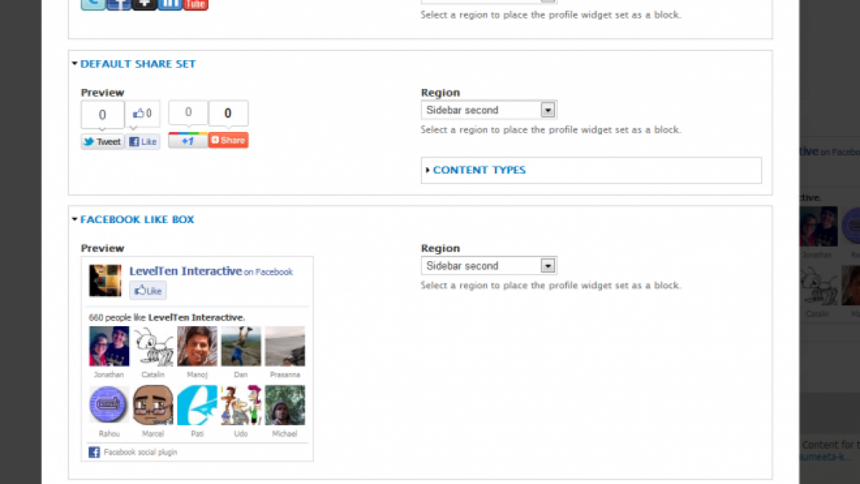Like LevelTen Interactive in the preview box
Viewport: 860px width, 484px height.
tap(148, 290)
